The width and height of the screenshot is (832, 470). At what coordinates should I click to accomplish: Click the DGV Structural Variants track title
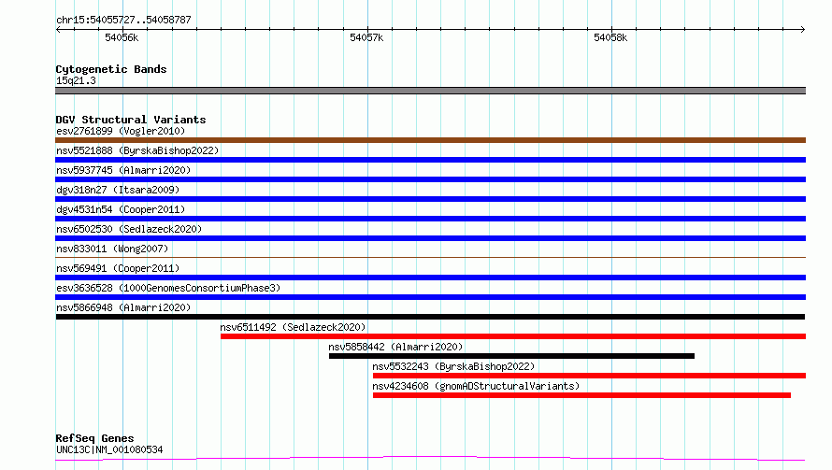[x=131, y=120]
